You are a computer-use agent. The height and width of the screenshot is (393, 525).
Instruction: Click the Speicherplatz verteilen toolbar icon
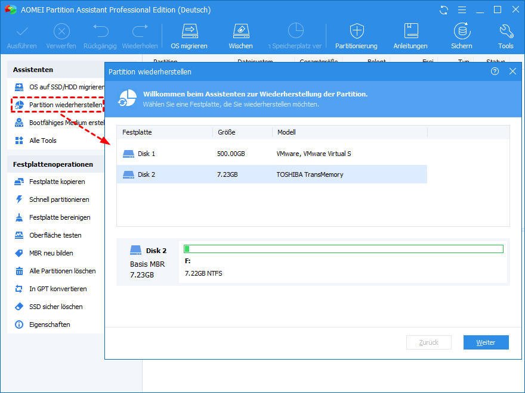(296, 31)
